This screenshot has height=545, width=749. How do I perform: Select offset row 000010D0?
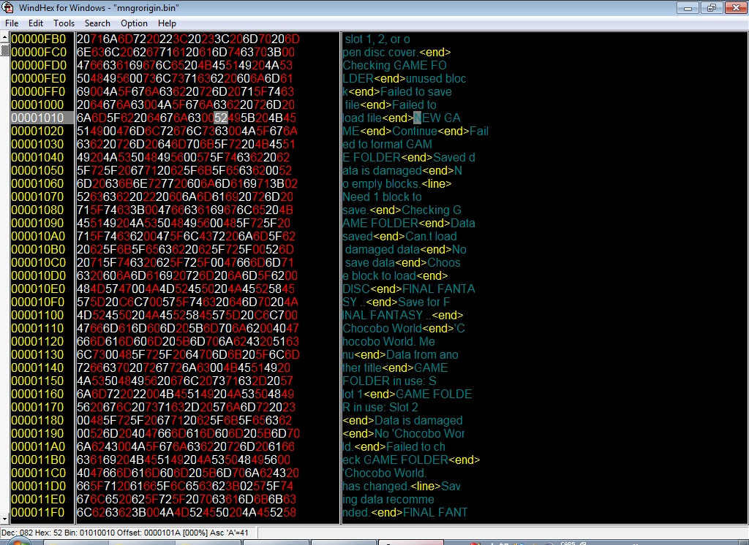[38, 276]
